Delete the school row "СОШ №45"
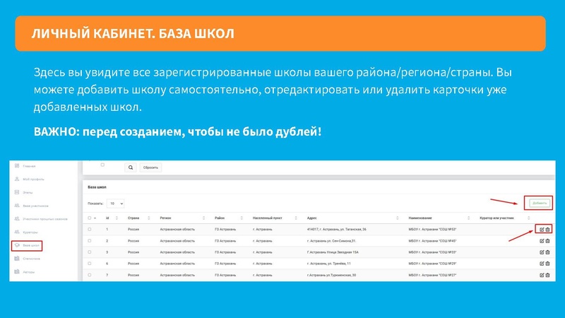Image resolution: width=565 pixels, height=318 pixels. pyautogui.click(x=548, y=241)
